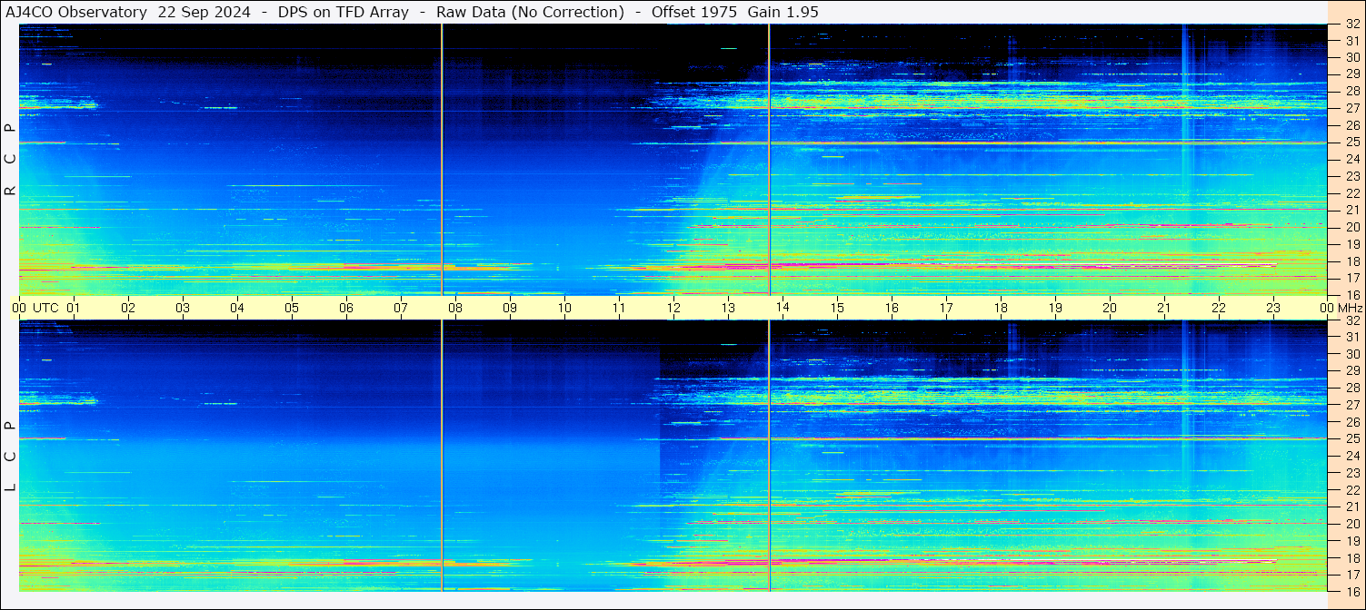Click the '10' hour label on time axis
The image size is (1366, 610).
[564, 308]
